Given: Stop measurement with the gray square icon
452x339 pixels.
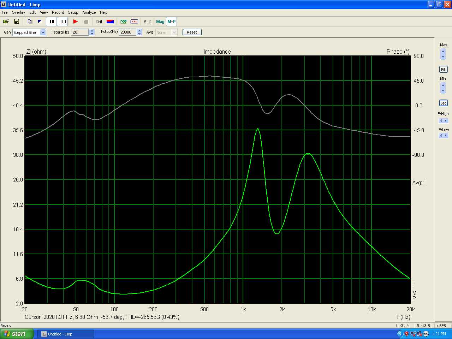Looking at the screenshot, I should click(86, 22).
